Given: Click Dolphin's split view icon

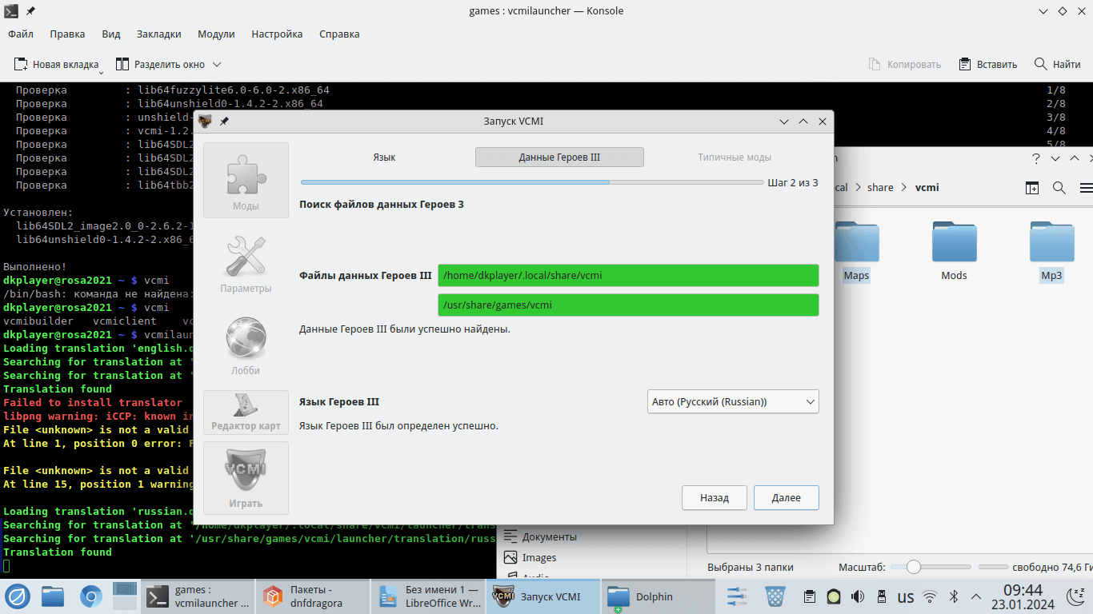Looking at the screenshot, I should pyautogui.click(x=1032, y=188).
